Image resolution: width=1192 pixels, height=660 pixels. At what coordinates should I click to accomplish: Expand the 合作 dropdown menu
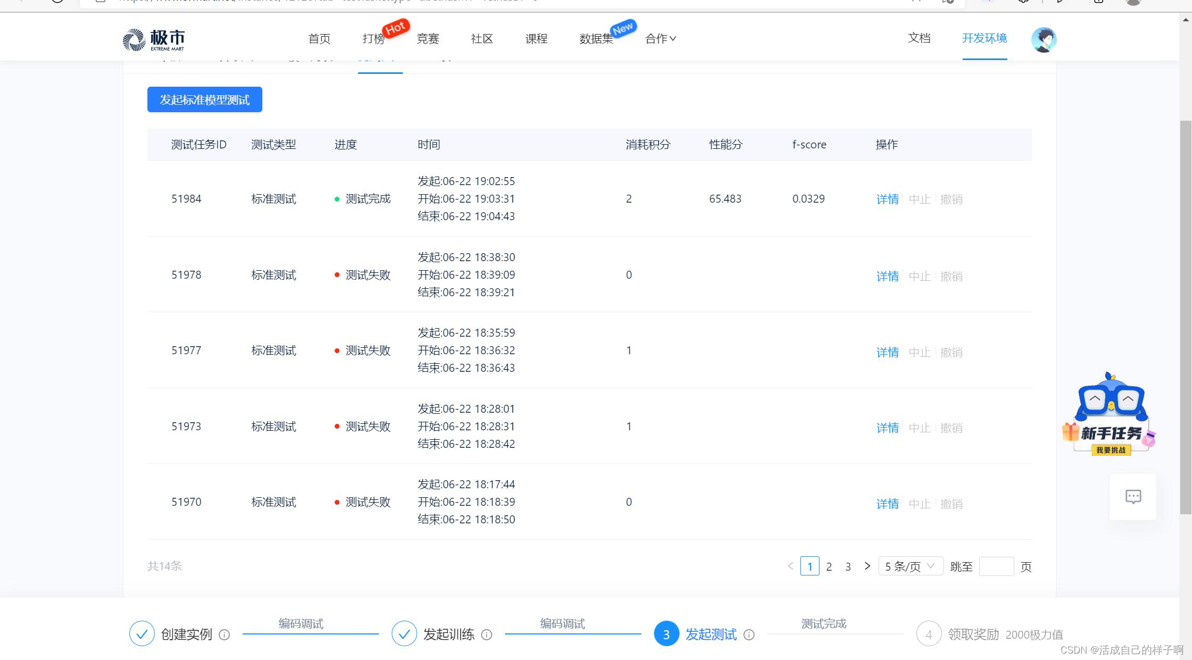[x=660, y=39]
